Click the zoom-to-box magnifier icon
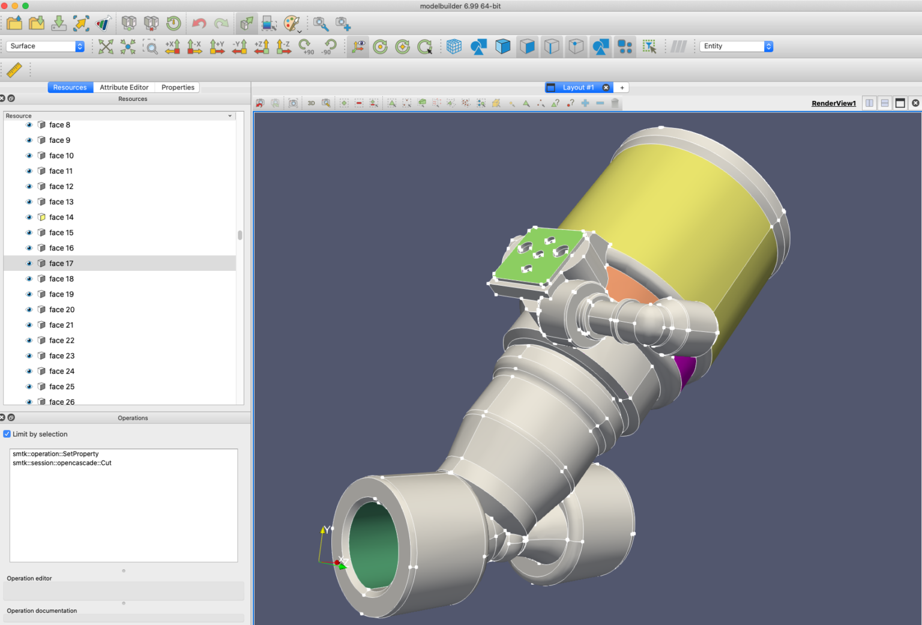922x625 pixels. 151,47
